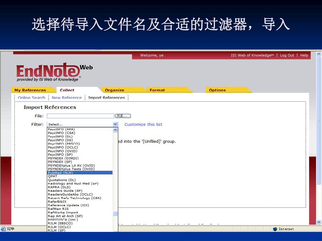Click the status bar page-done icon

coord(3,229)
